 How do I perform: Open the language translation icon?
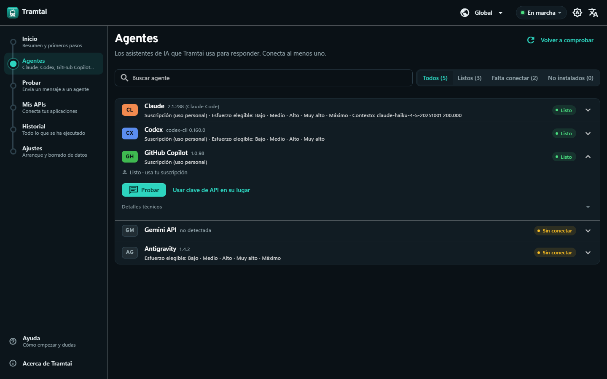pos(594,13)
